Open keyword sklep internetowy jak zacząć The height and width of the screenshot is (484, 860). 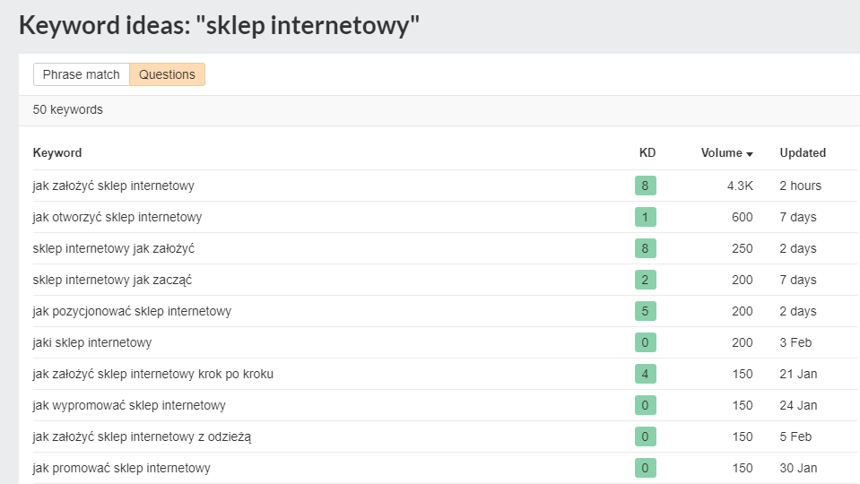pyautogui.click(x=112, y=281)
